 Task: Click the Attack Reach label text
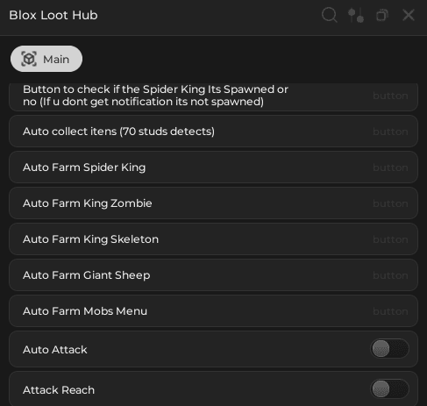pos(59,390)
